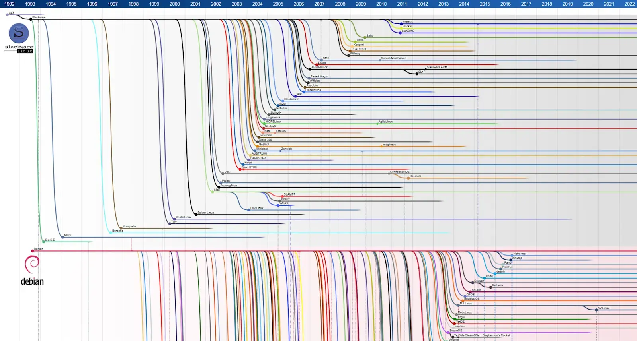Image resolution: width=637 pixels, height=341 pixels.
Task: Click the Slackware ARM label
Action: tap(437, 67)
